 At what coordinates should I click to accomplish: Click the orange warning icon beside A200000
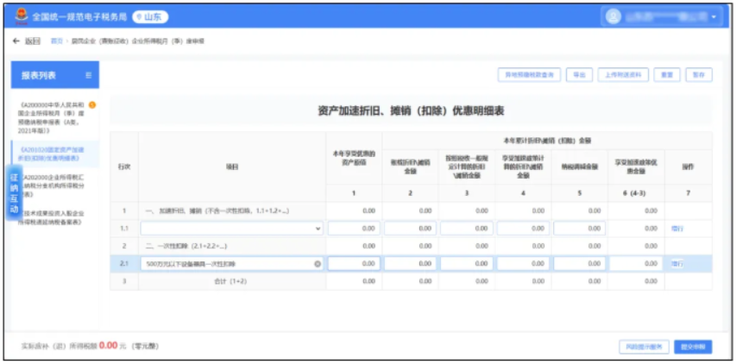coord(92,105)
